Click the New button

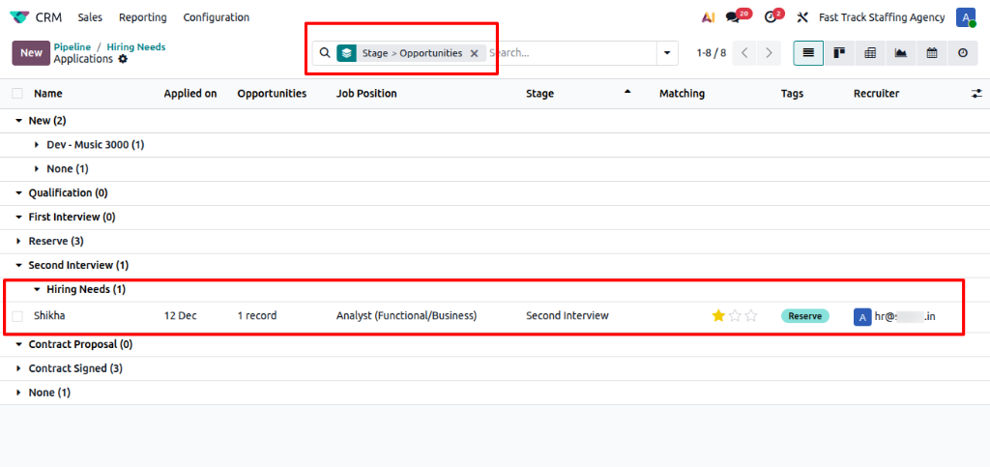coord(31,53)
